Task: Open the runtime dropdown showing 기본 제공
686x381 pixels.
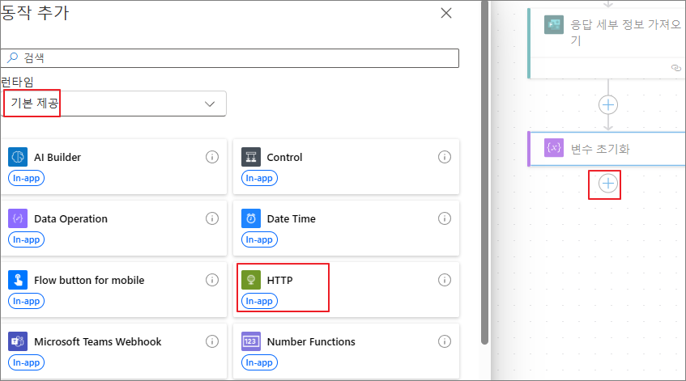Action: tap(115, 104)
